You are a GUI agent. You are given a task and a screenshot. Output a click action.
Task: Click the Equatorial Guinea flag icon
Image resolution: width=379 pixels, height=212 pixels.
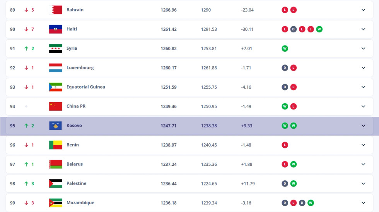[56, 87]
